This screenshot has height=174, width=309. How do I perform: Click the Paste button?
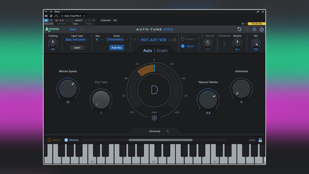[x=89, y=24]
